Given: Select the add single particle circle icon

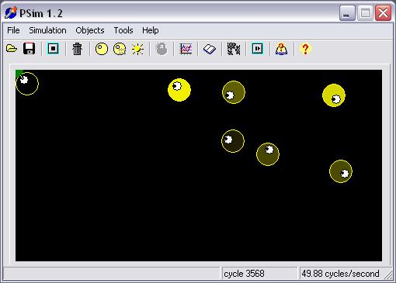Looking at the screenshot, I should coord(102,49).
